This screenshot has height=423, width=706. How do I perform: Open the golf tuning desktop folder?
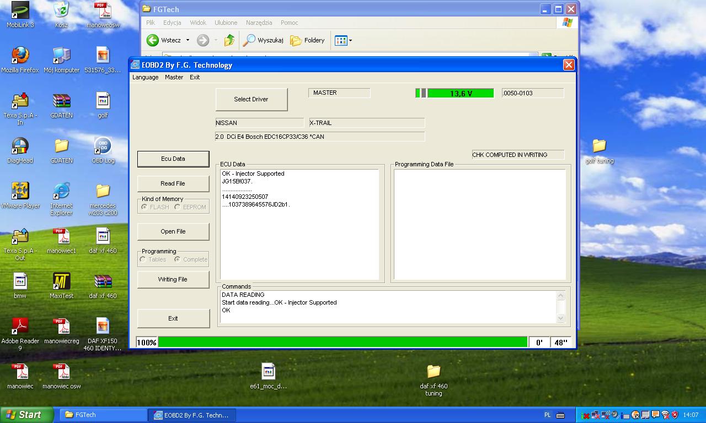(599, 150)
